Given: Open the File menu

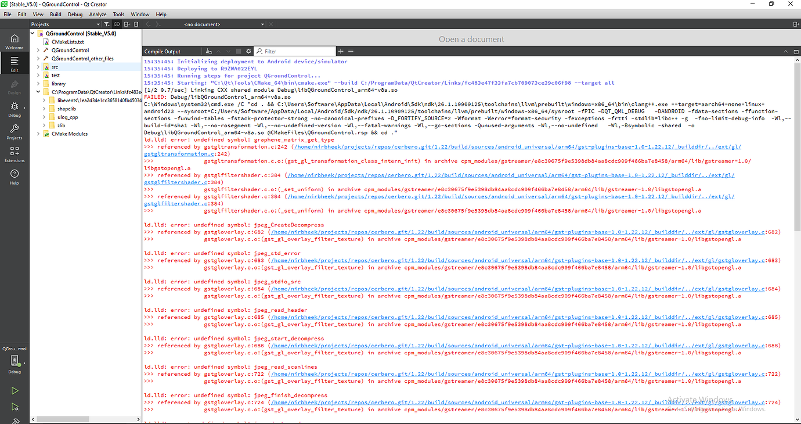Looking at the screenshot, I should [8, 14].
